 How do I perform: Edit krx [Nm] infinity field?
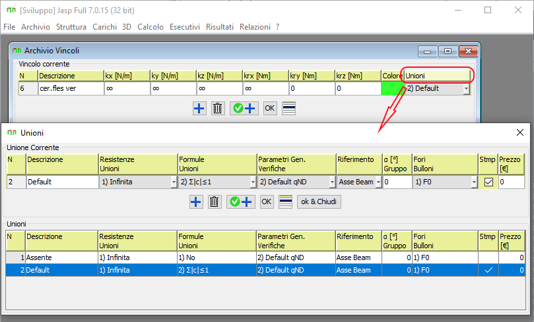(x=265, y=89)
